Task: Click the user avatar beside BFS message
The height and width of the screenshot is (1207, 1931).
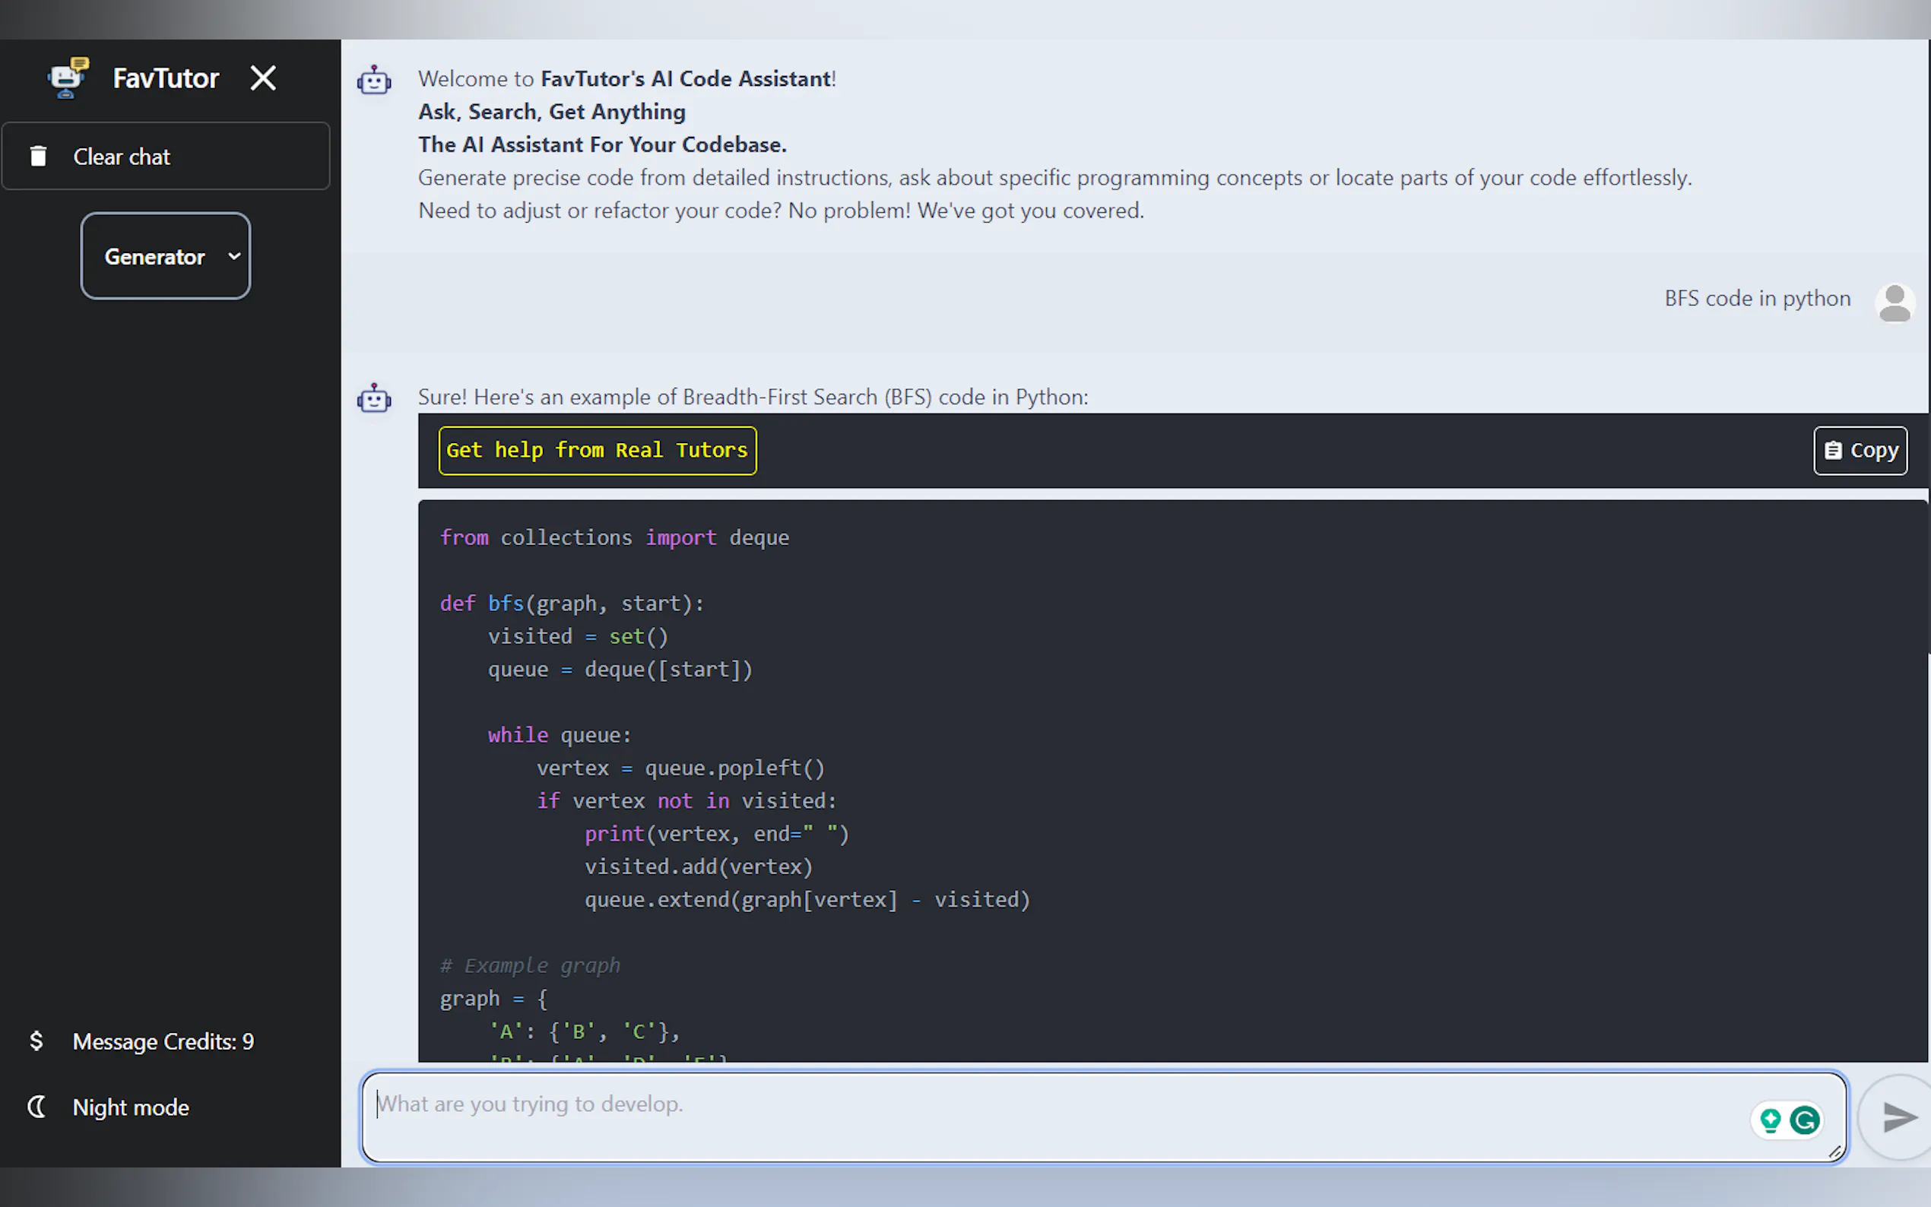Action: [1895, 303]
